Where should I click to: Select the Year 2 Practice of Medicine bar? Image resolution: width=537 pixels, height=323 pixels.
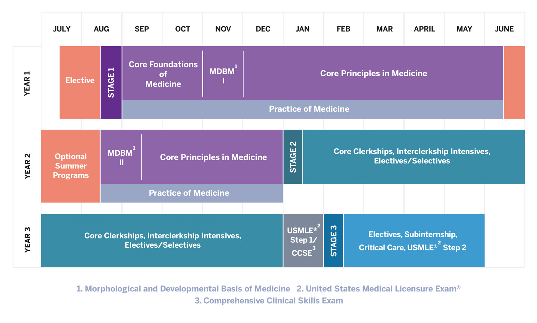click(189, 193)
